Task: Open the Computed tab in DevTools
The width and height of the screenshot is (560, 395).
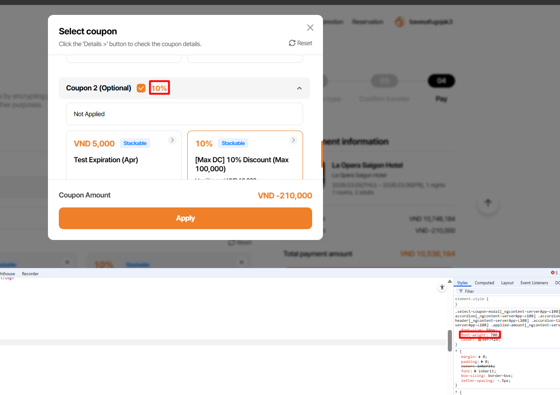Action: [484, 283]
